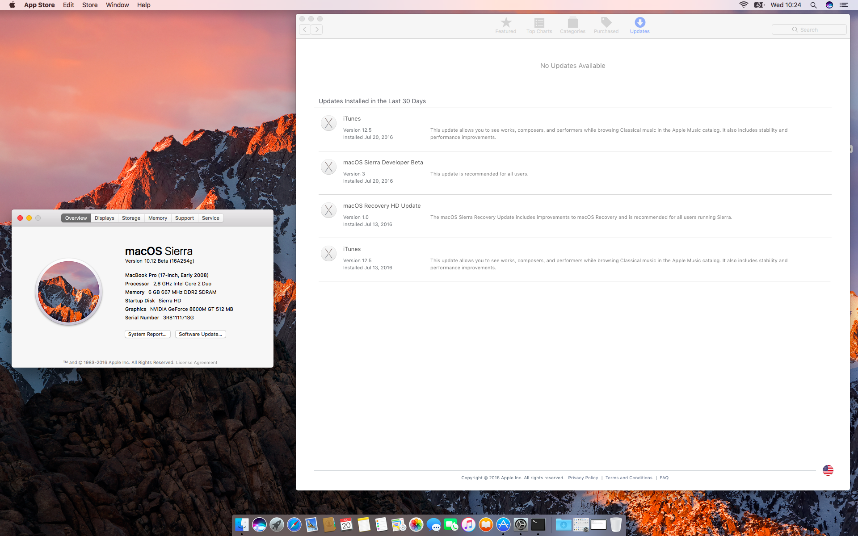Click the version 10.12 Beta text
The image size is (858, 536).
point(160,261)
